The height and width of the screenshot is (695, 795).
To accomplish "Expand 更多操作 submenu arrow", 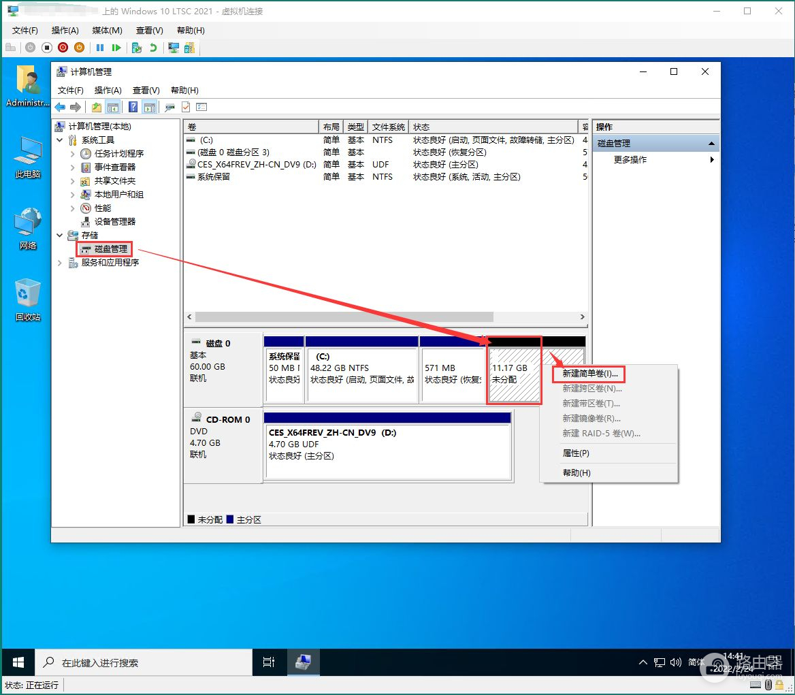I will 712,160.
